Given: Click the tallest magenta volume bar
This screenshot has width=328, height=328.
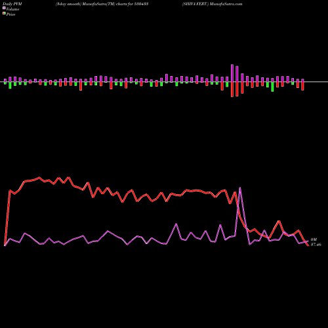Looking at the screenshot, I should point(232,73).
